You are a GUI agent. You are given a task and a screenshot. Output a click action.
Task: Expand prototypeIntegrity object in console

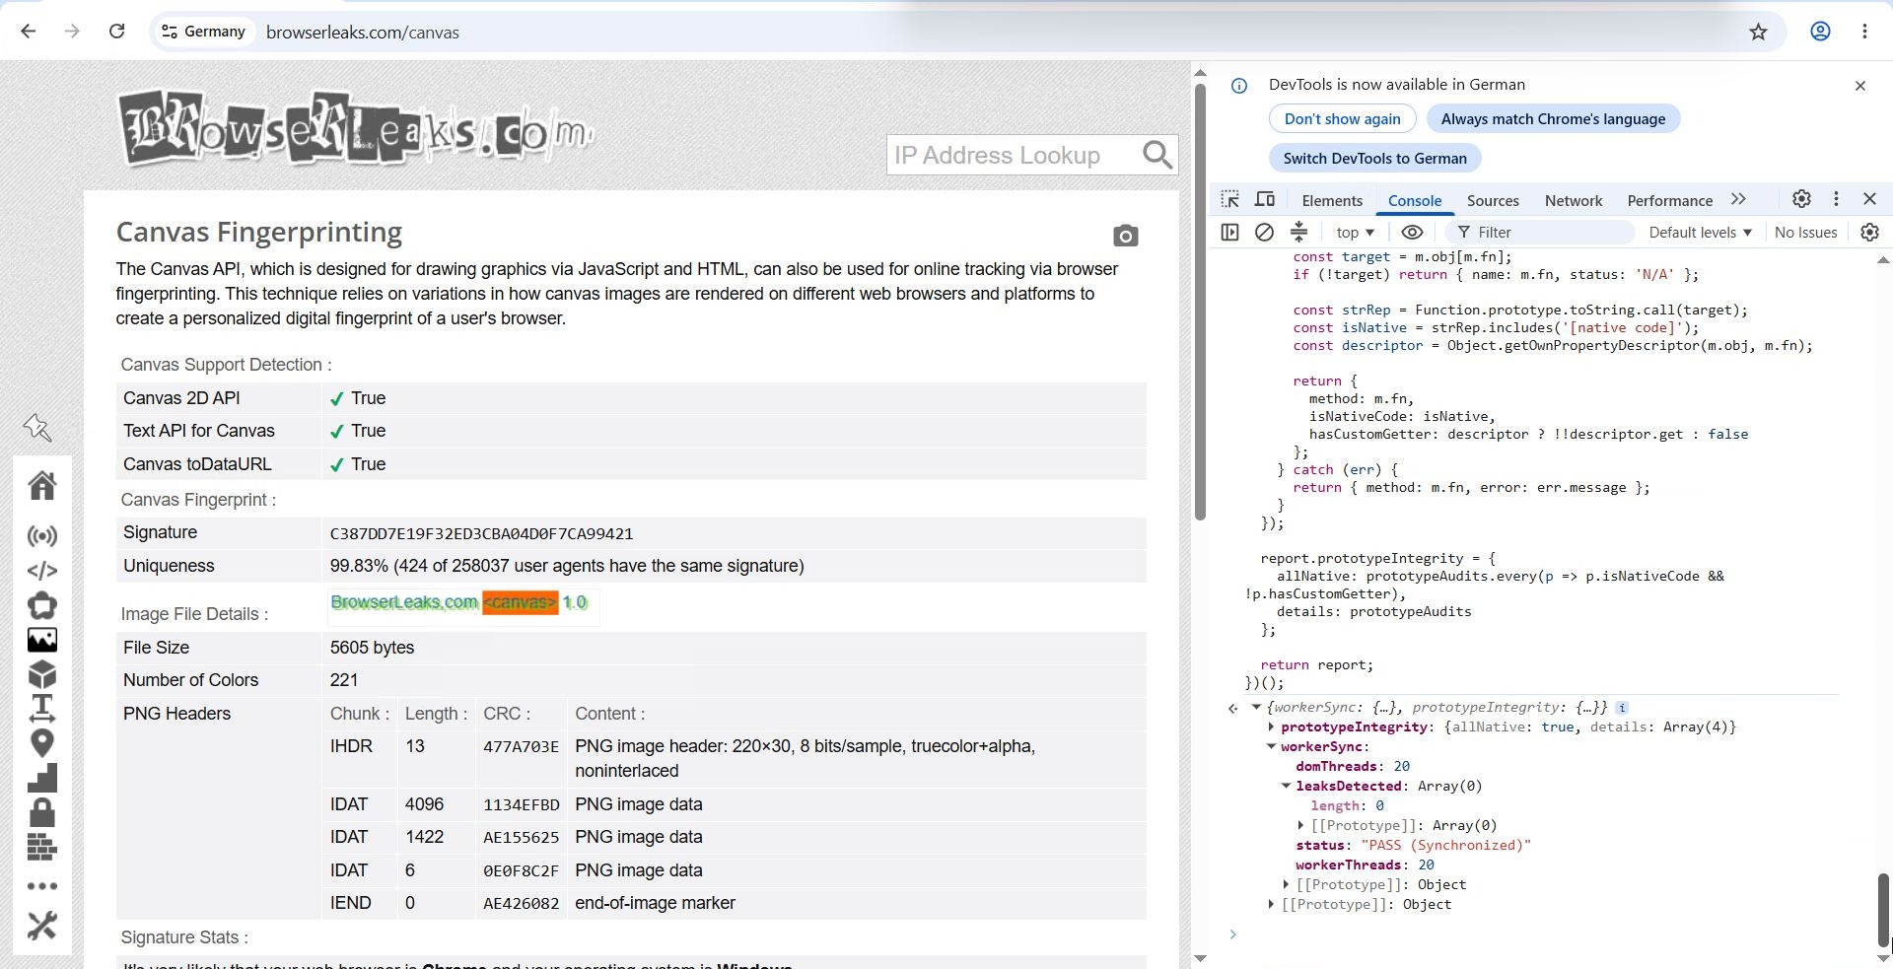(1271, 727)
